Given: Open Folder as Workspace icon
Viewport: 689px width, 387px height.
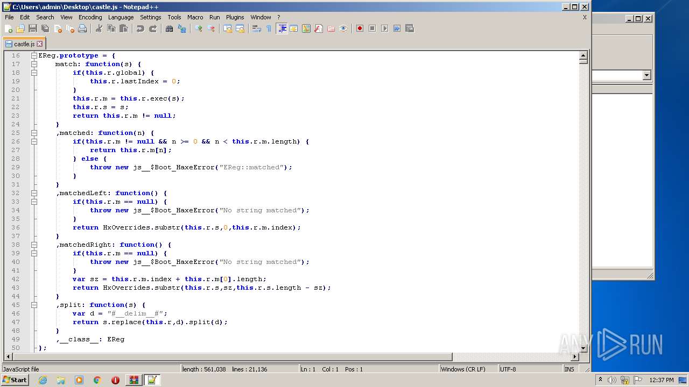Looking at the screenshot, I should (x=331, y=28).
